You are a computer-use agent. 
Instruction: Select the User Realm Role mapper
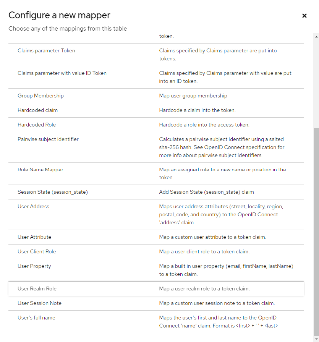click(x=37, y=289)
